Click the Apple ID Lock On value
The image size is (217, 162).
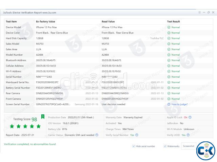click(185, 117)
